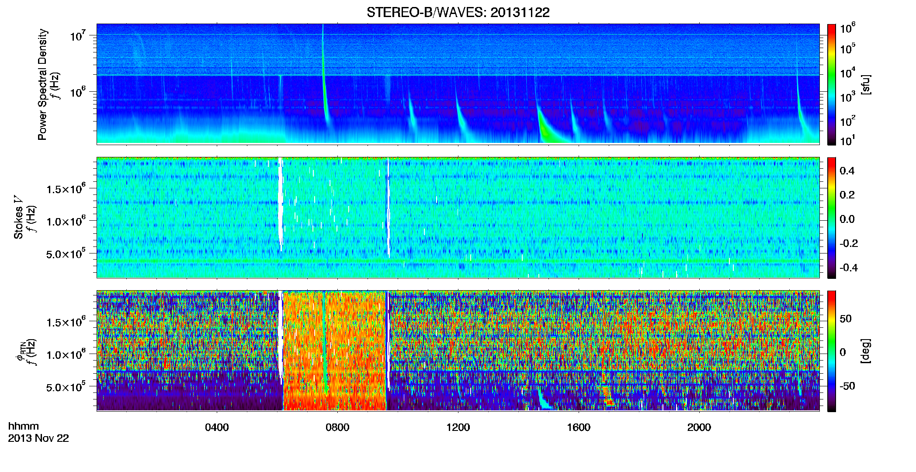Image resolution: width=916 pixels, height=472 pixels.
Task: Click the hhmm axis label
Action: (x=24, y=426)
